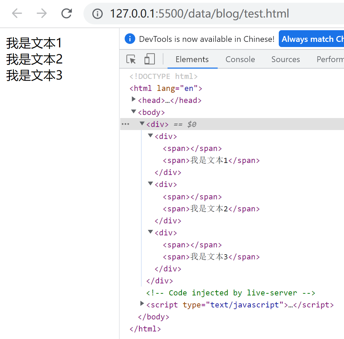Toggle the device toolbar icon
The height and width of the screenshot is (339, 344).
pyautogui.click(x=150, y=59)
